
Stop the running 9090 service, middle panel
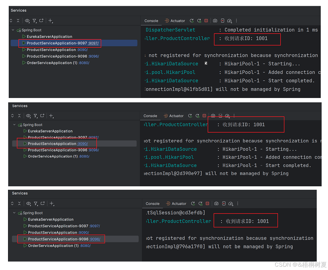204,116
